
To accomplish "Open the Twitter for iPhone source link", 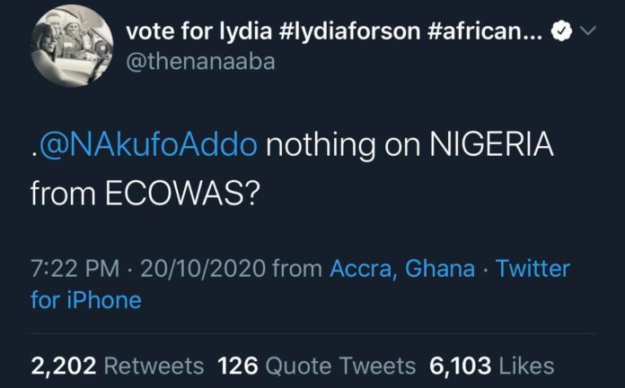I will coord(300,284).
